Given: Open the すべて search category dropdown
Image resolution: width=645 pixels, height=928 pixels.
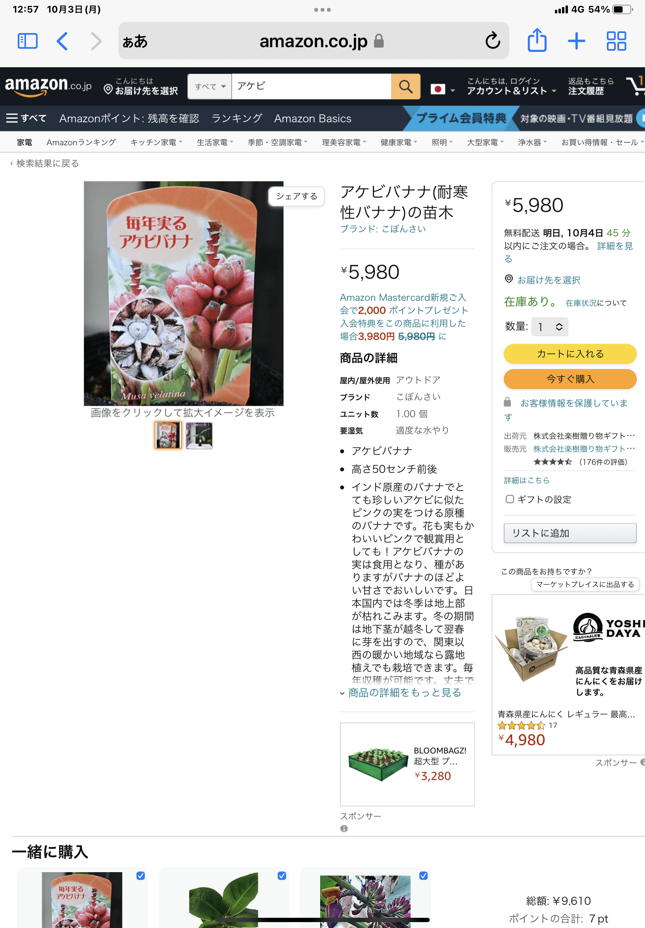Looking at the screenshot, I should [x=209, y=86].
